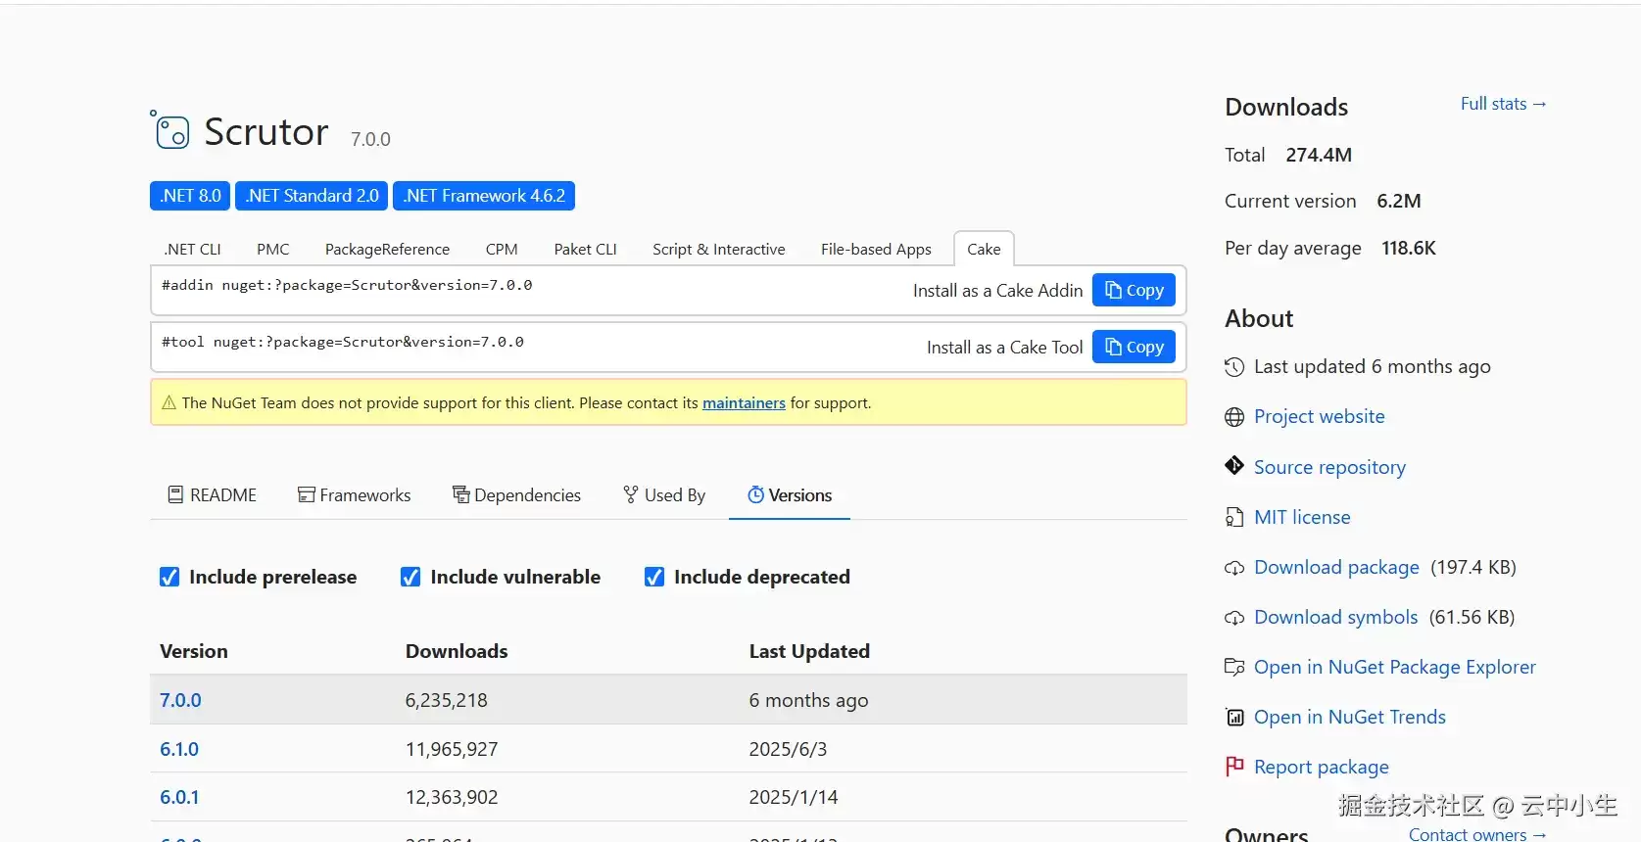1641x842 pixels.
Task: Open the Script & Interactive tab
Action: pyautogui.click(x=719, y=249)
